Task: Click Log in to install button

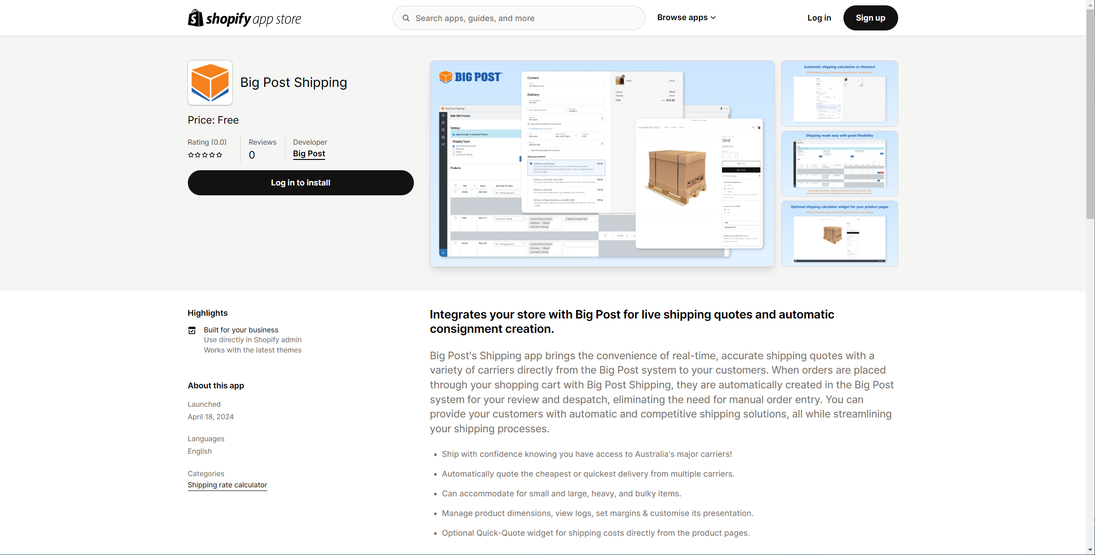Action: coord(300,183)
